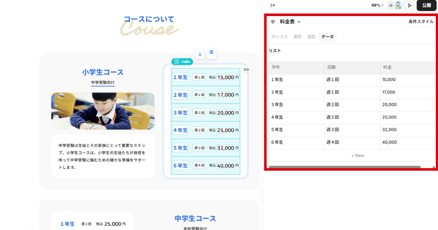438x230 pixels.
Task: Collapse the right panel with the arrow icon
Action: (273, 5)
